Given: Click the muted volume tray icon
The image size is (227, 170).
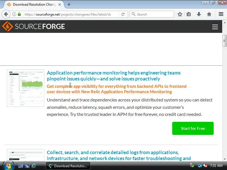Looking at the screenshot, I should (x=205, y=165).
